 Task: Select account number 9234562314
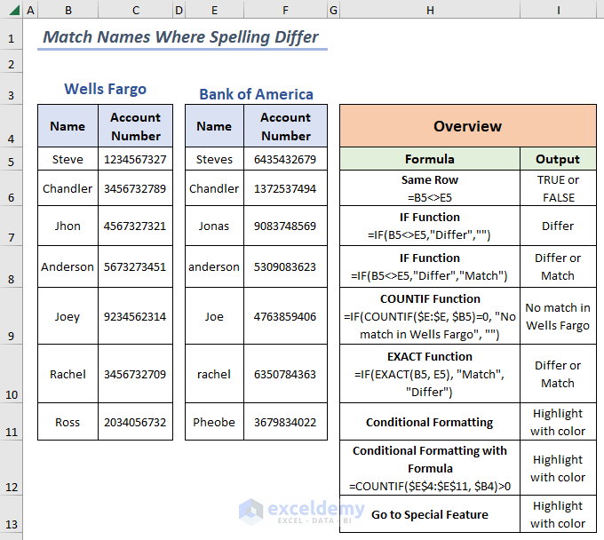[135, 316]
